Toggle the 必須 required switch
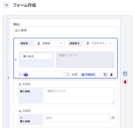Screen dimensions: 135x128 click(67, 74)
